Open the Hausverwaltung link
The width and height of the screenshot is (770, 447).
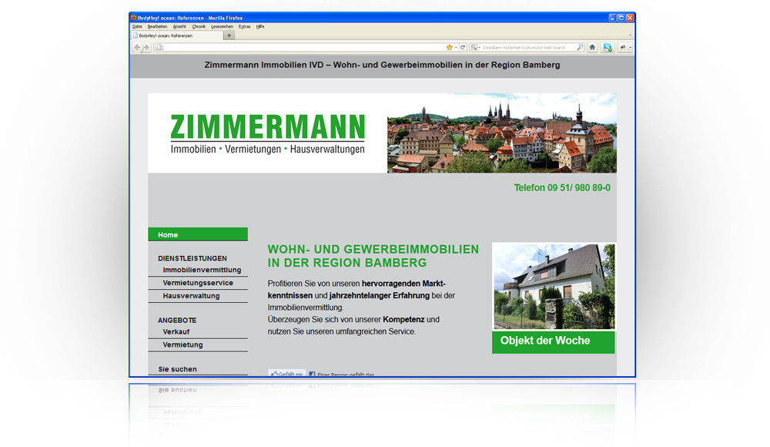click(192, 295)
